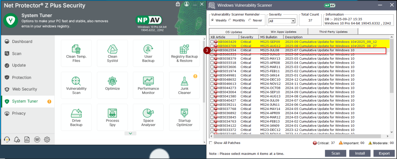This screenshot has width=397, height=159.
Task: Open the Process Spy tool
Action: [112, 117]
